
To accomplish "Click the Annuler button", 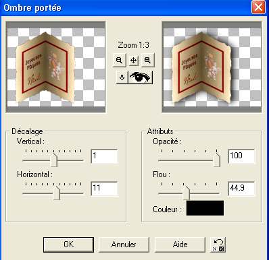I will tap(124, 245).
